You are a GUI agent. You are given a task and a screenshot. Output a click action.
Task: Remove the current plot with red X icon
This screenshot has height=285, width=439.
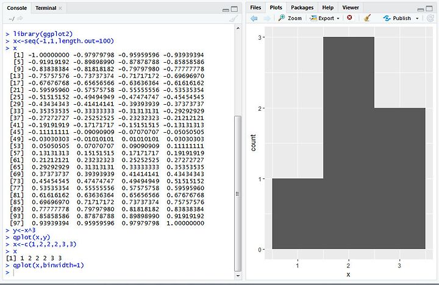tap(349, 18)
